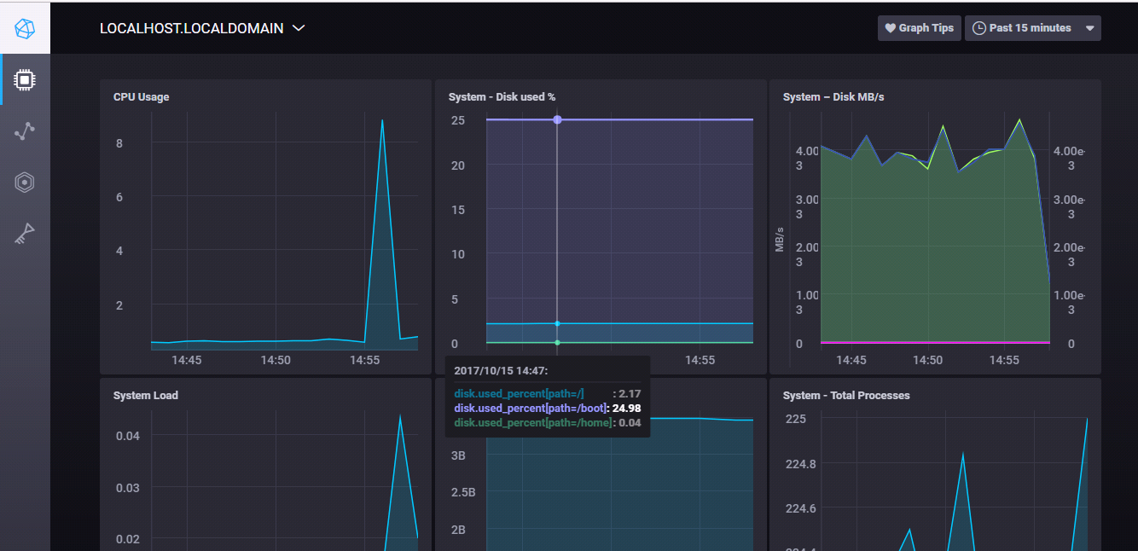The width and height of the screenshot is (1138, 551).
Task: Open the hexagon Alerting icon in sidebar
Action: (x=25, y=183)
